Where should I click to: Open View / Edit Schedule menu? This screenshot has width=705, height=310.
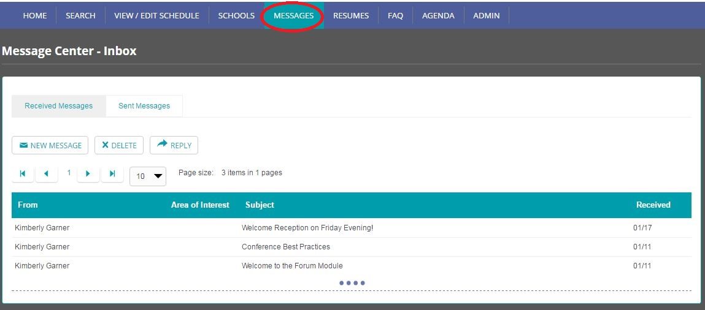point(156,15)
